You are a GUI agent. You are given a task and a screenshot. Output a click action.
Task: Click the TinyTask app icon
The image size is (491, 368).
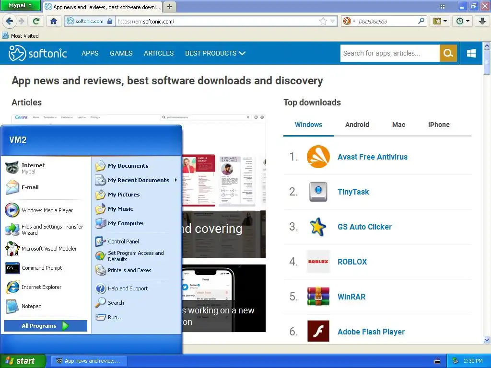tap(318, 192)
